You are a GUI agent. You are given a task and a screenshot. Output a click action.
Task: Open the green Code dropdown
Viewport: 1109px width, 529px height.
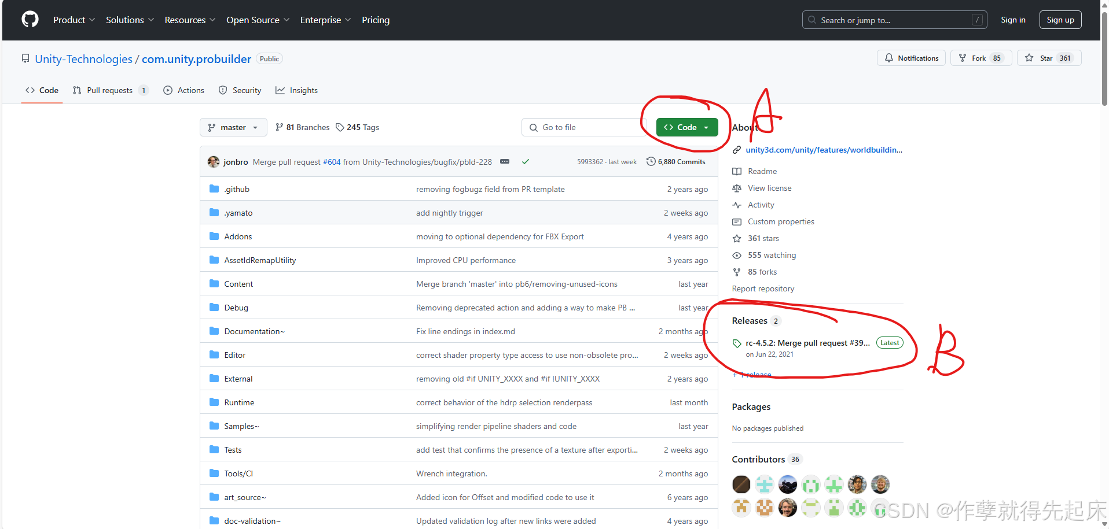tap(687, 127)
